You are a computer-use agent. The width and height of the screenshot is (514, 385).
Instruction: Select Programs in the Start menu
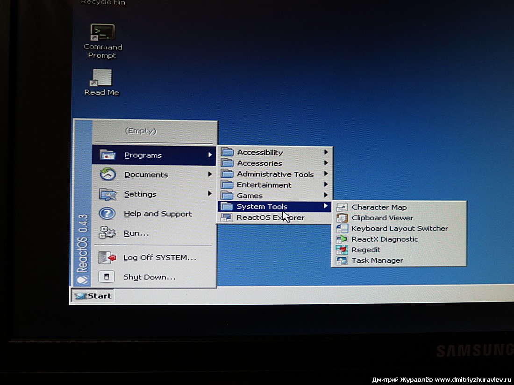(154, 155)
